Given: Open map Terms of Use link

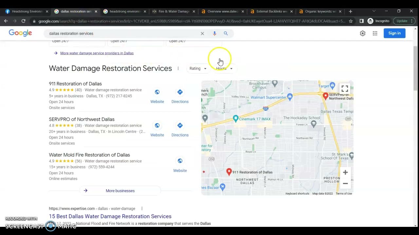Looking at the screenshot, I should pyautogui.click(x=344, y=194).
